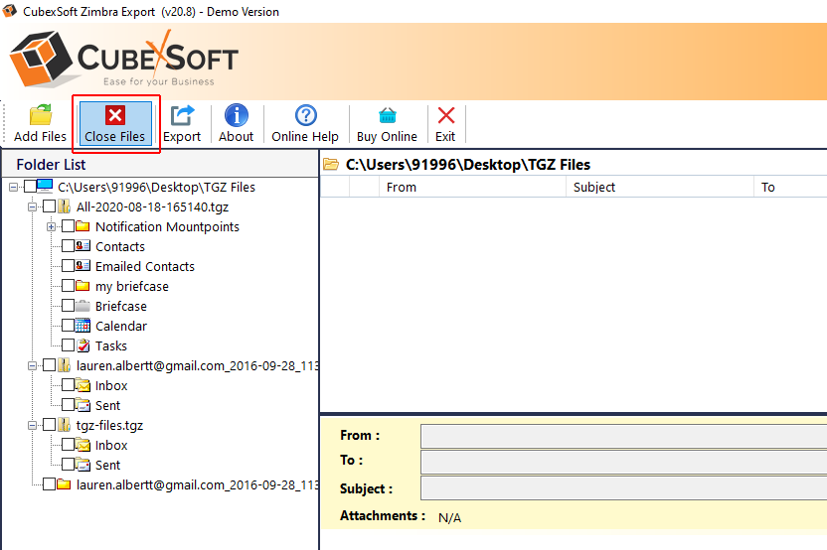Image resolution: width=827 pixels, height=550 pixels.
Task: Check the tgz-files.tgz checkbox
Action: (49, 425)
